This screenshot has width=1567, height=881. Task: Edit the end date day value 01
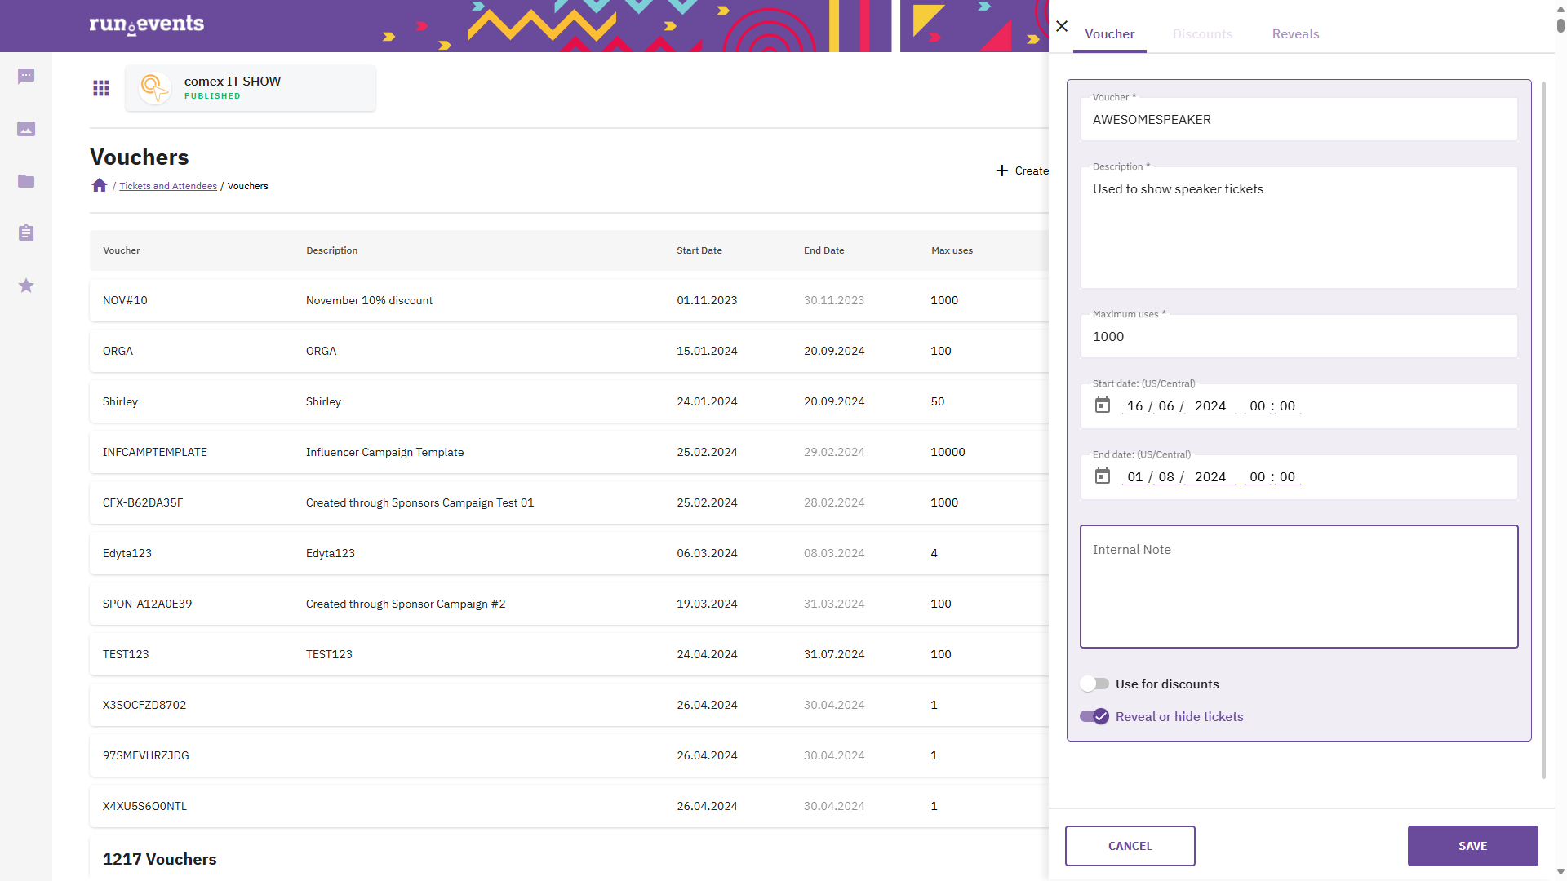pyautogui.click(x=1135, y=477)
